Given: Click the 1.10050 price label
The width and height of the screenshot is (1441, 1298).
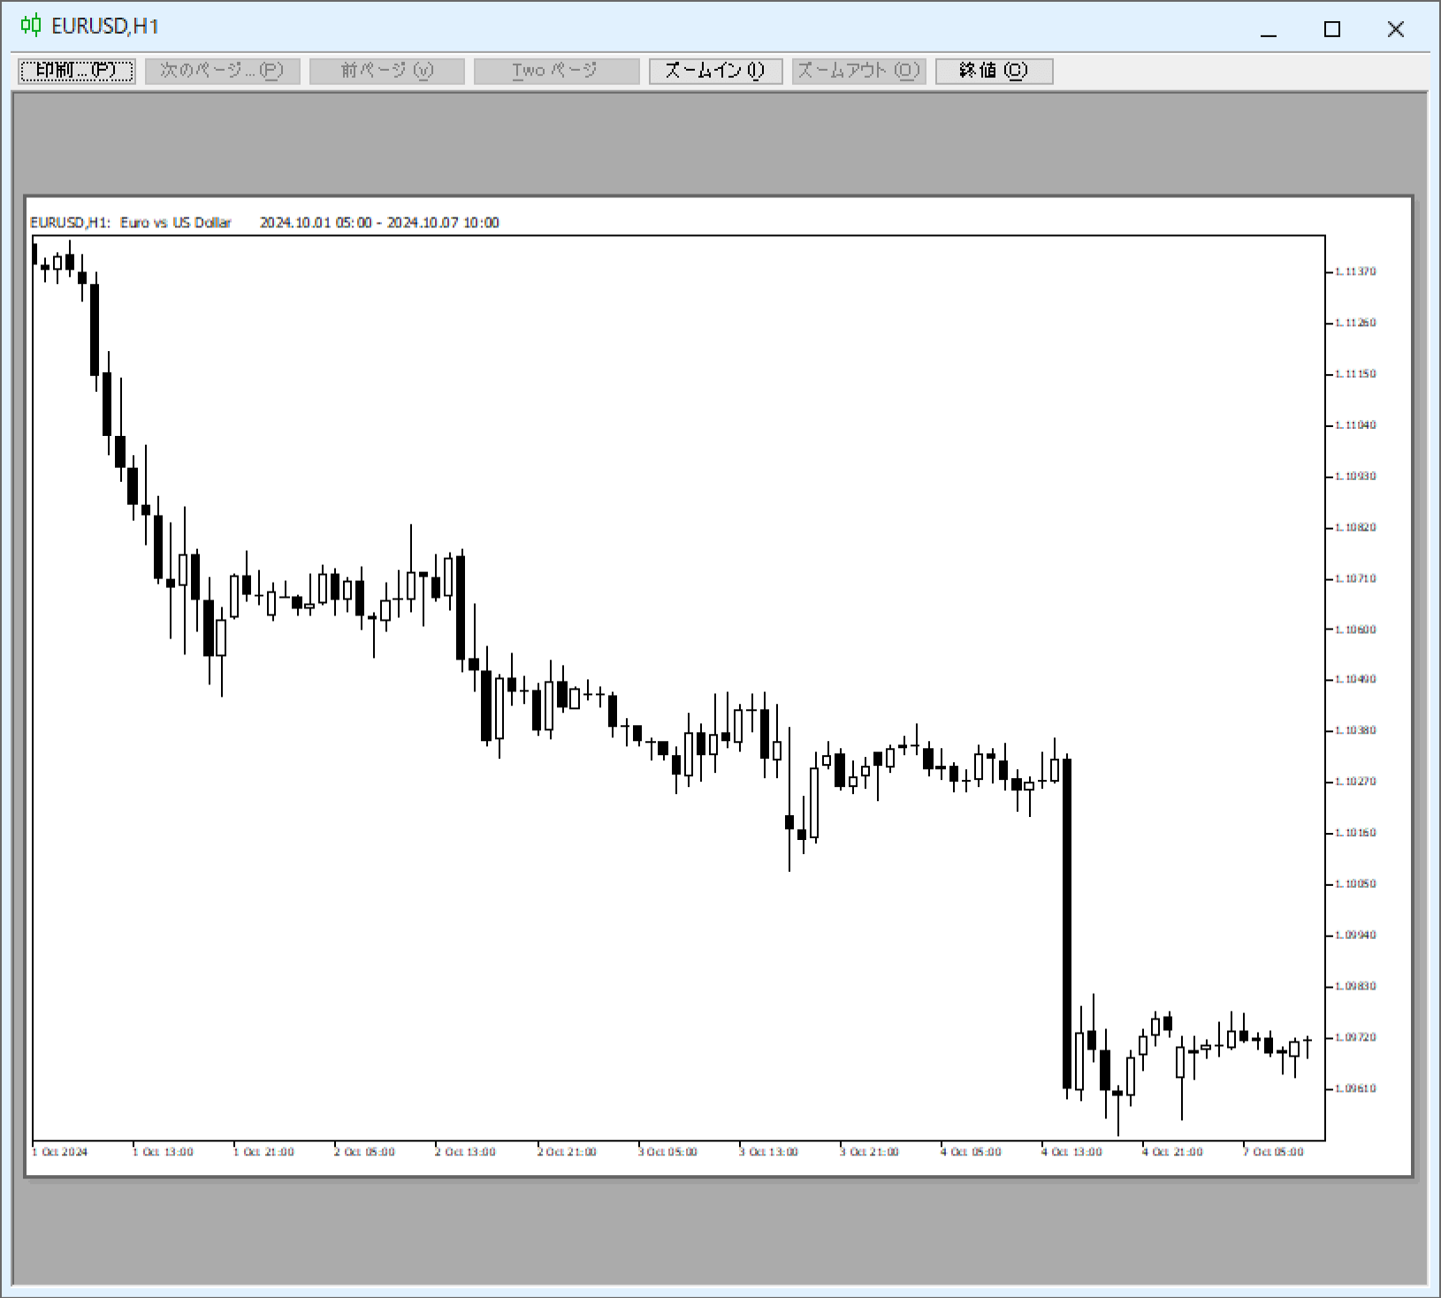Looking at the screenshot, I should (1355, 884).
